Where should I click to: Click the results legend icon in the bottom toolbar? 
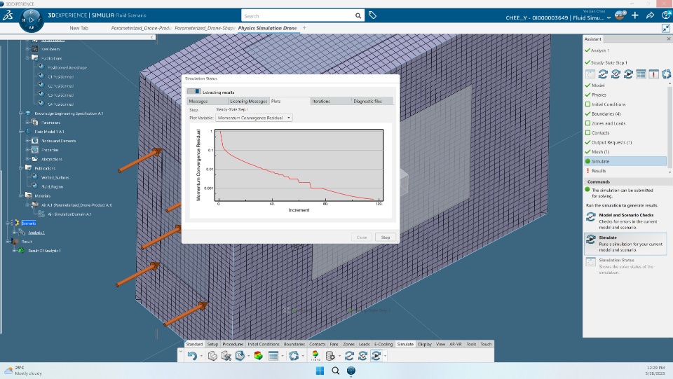coord(315,356)
